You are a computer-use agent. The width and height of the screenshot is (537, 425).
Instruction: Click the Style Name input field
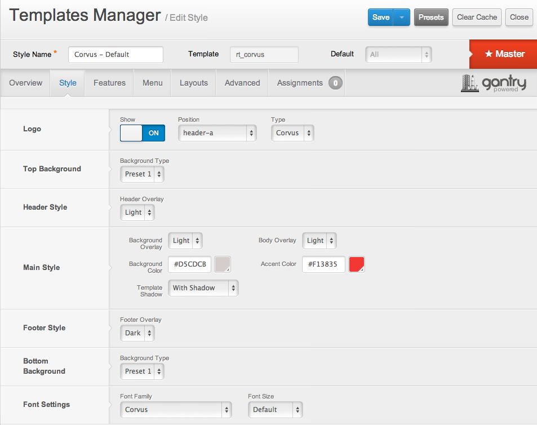pos(116,55)
